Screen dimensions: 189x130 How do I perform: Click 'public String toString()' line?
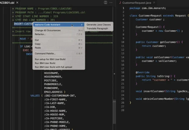(x=155, y=76)
